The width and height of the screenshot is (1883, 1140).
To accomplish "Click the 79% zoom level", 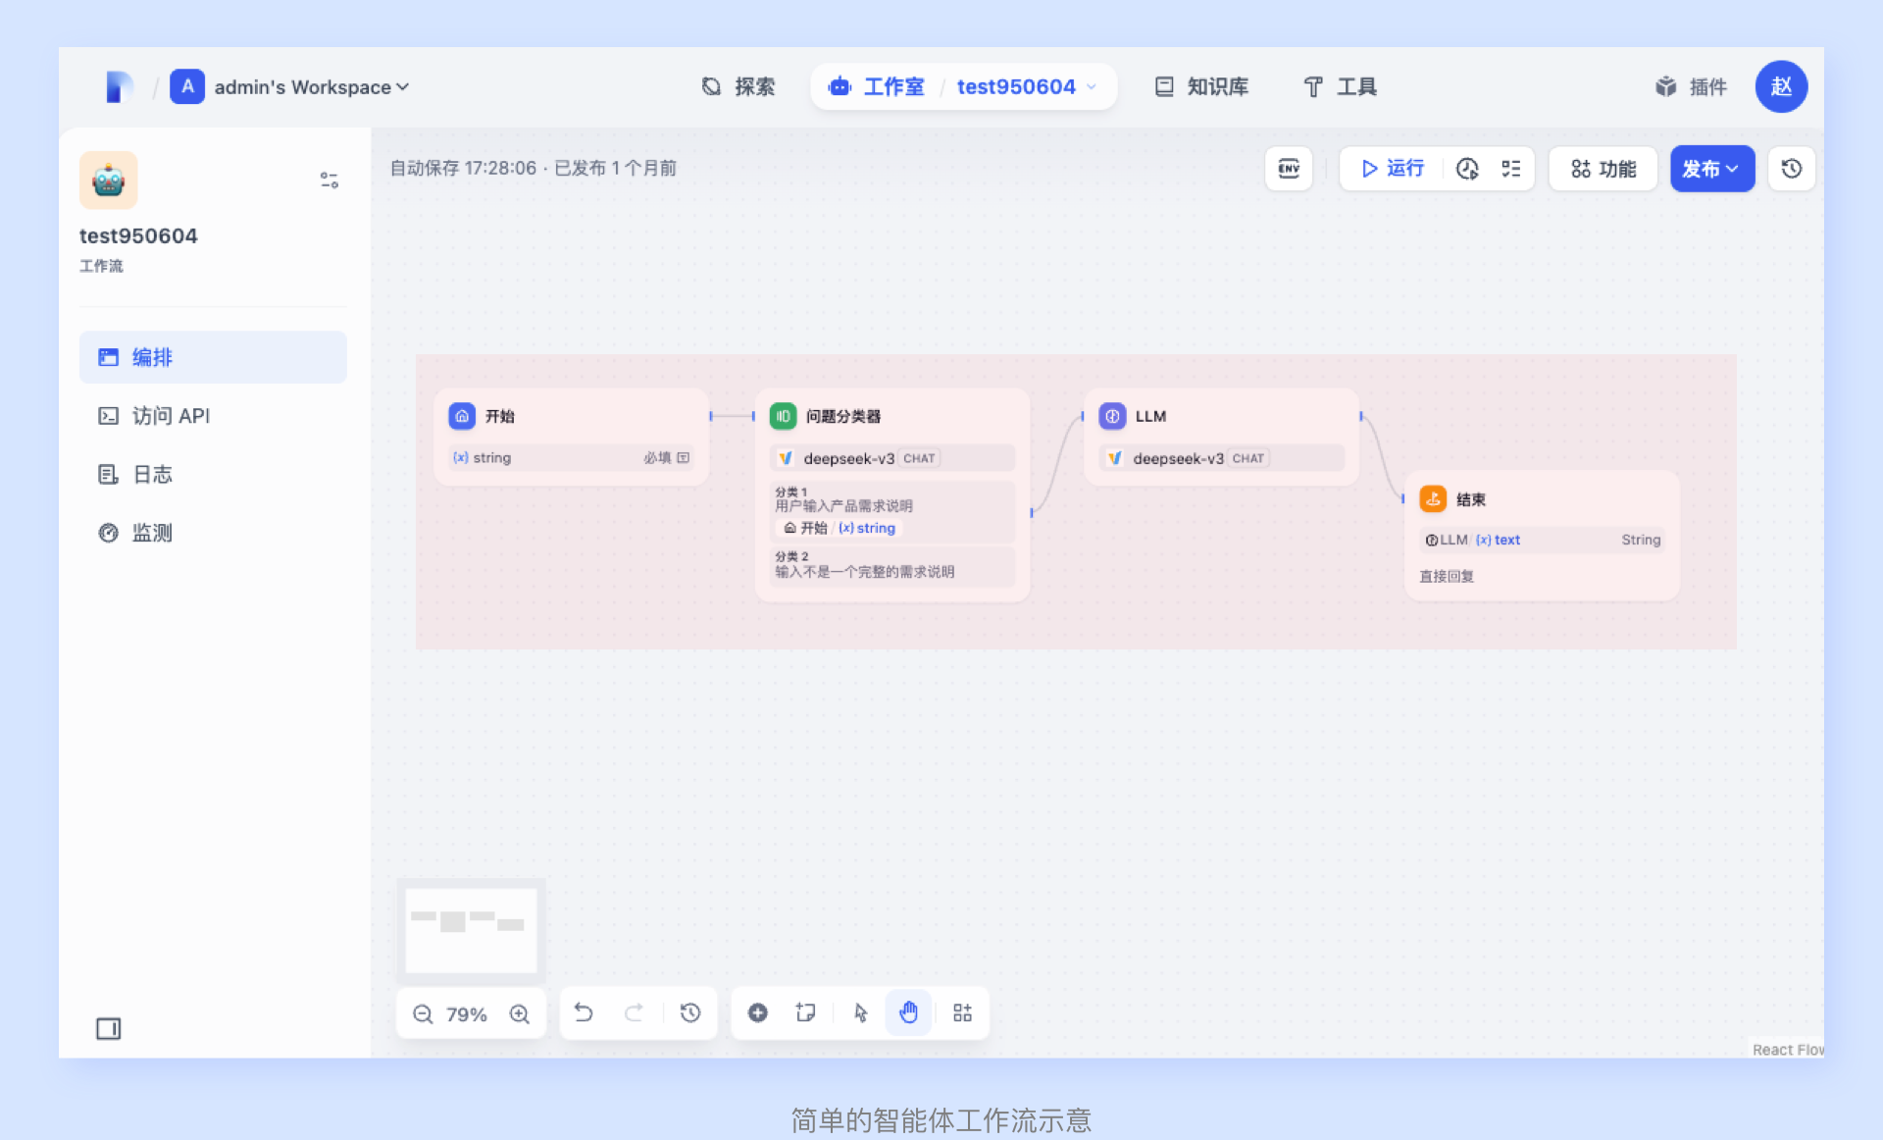I will (467, 1014).
